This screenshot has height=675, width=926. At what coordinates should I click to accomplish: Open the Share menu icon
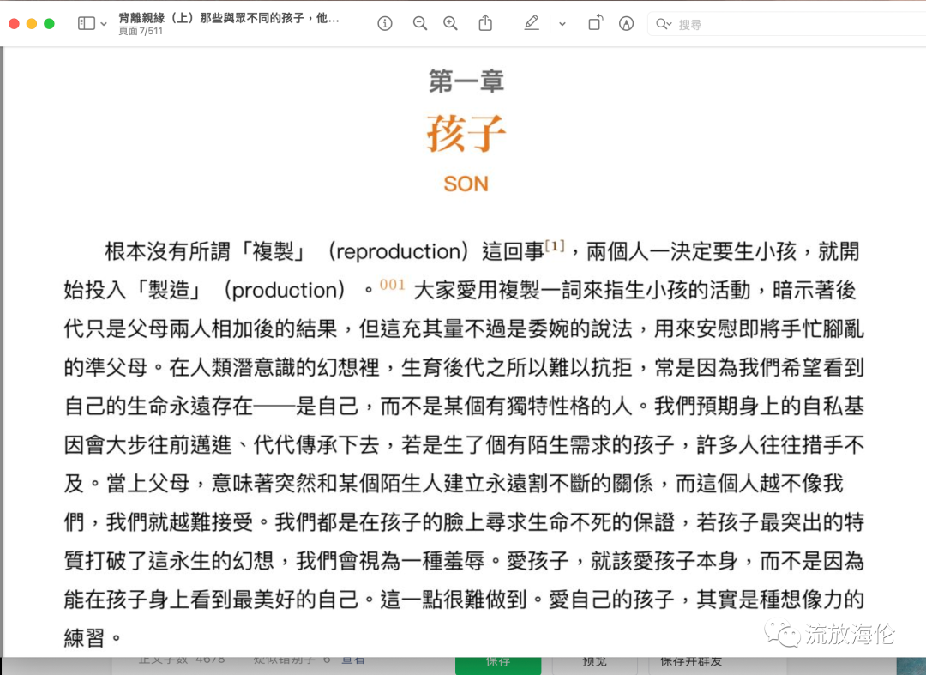click(485, 23)
